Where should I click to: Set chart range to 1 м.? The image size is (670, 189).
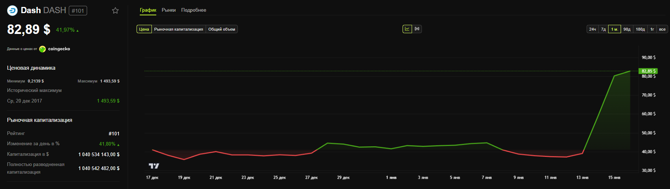[615, 29]
